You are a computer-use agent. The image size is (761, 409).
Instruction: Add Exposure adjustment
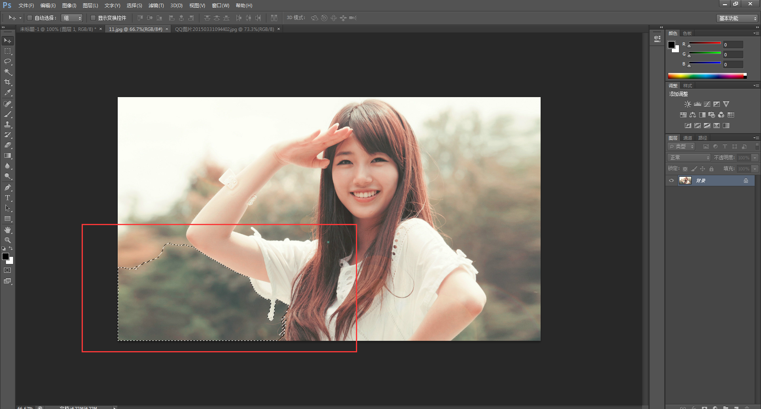click(717, 104)
